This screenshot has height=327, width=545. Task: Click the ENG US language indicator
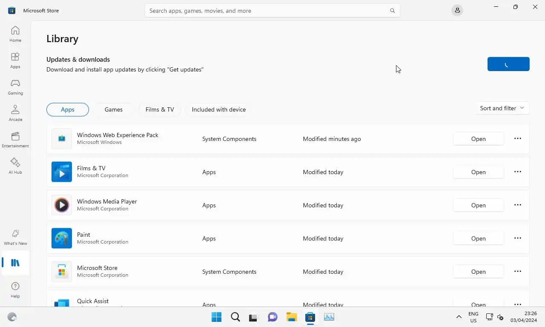[x=473, y=317]
